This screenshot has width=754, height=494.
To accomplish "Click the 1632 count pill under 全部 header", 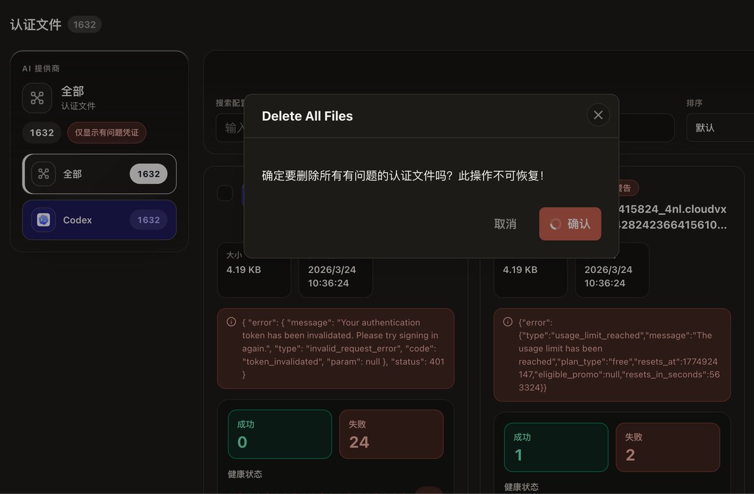I will point(42,133).
